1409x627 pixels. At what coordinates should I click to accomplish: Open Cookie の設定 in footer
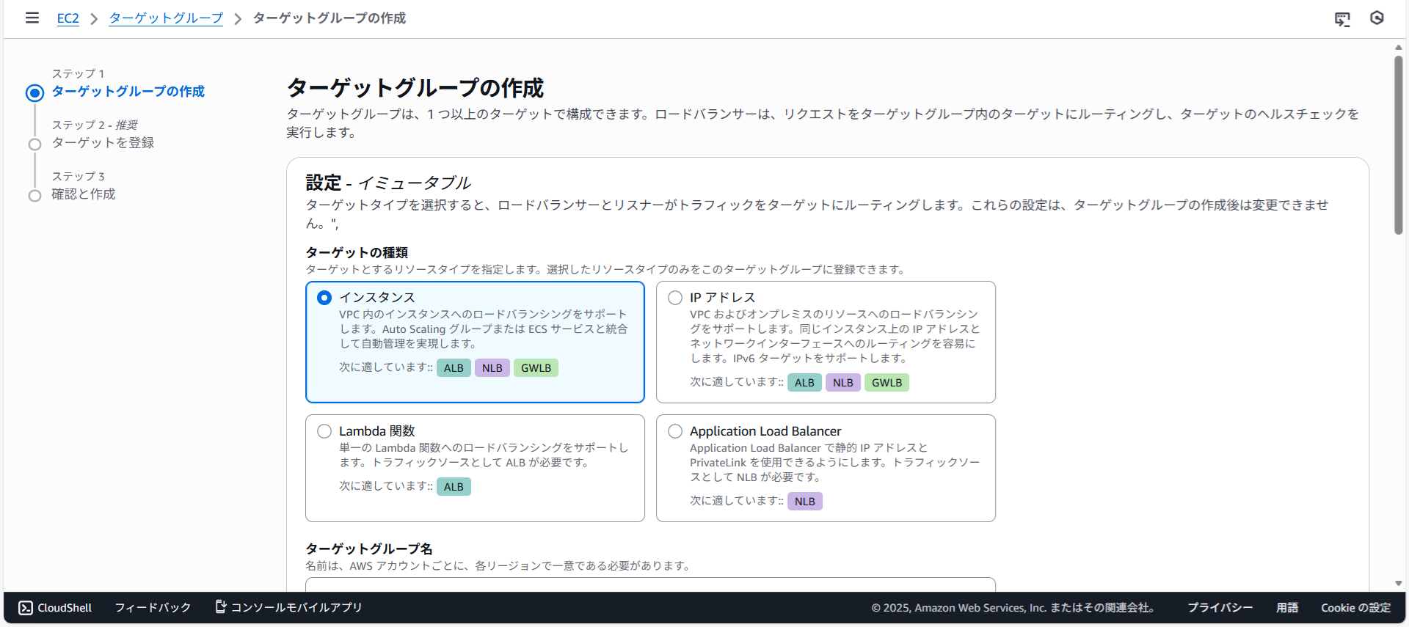[x=1355, y=608]
